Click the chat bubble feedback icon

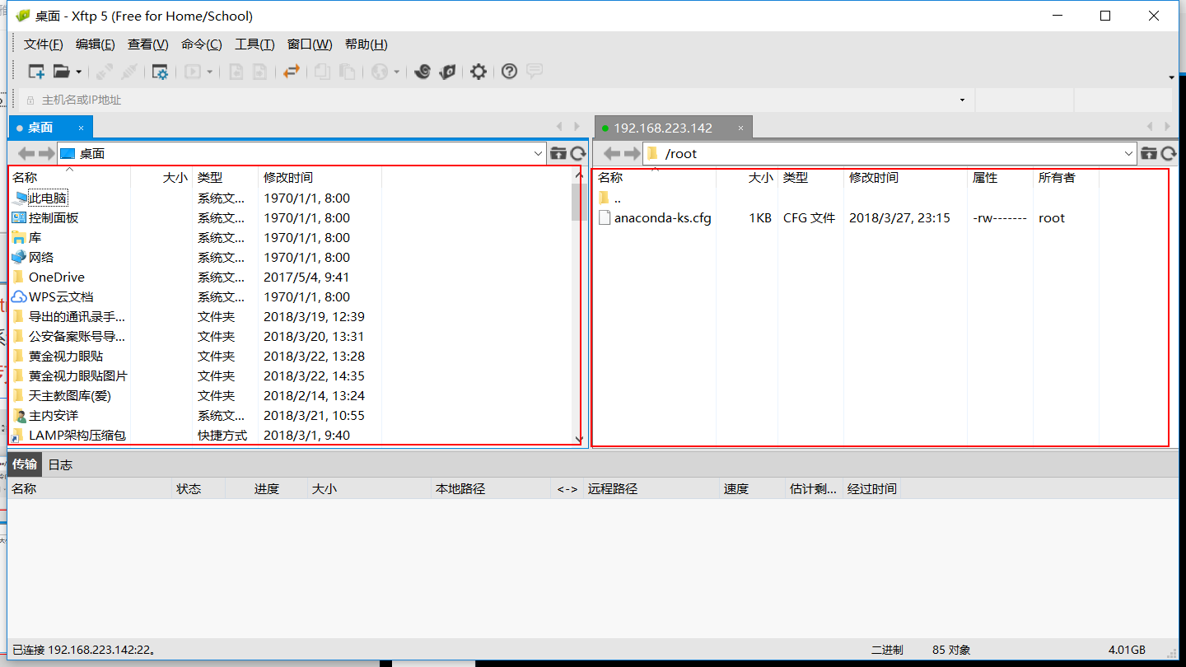coord(535,71)
